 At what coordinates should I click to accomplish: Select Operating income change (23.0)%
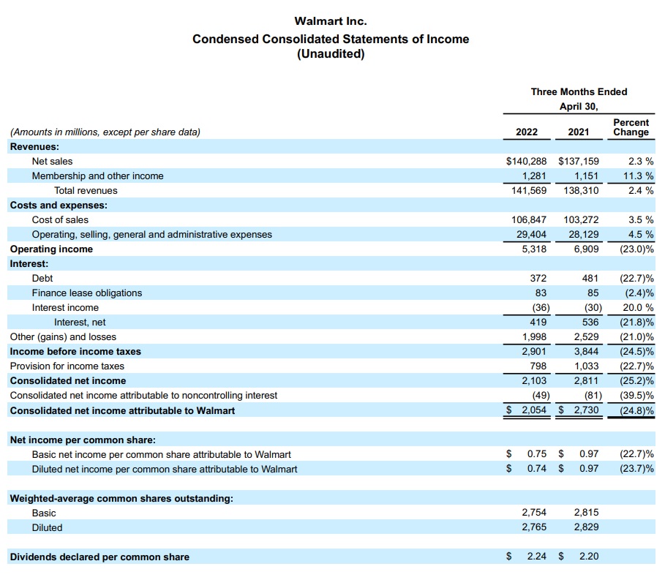(x=636, y=249)
